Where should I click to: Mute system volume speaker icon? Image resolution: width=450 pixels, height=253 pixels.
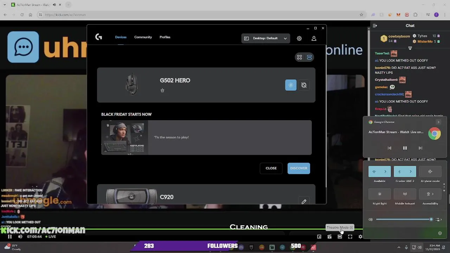(371, 220)
